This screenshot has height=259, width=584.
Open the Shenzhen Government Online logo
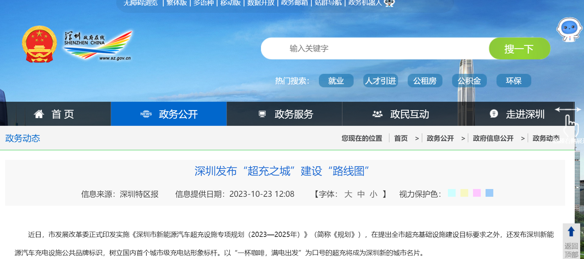[x=98, y=45]
